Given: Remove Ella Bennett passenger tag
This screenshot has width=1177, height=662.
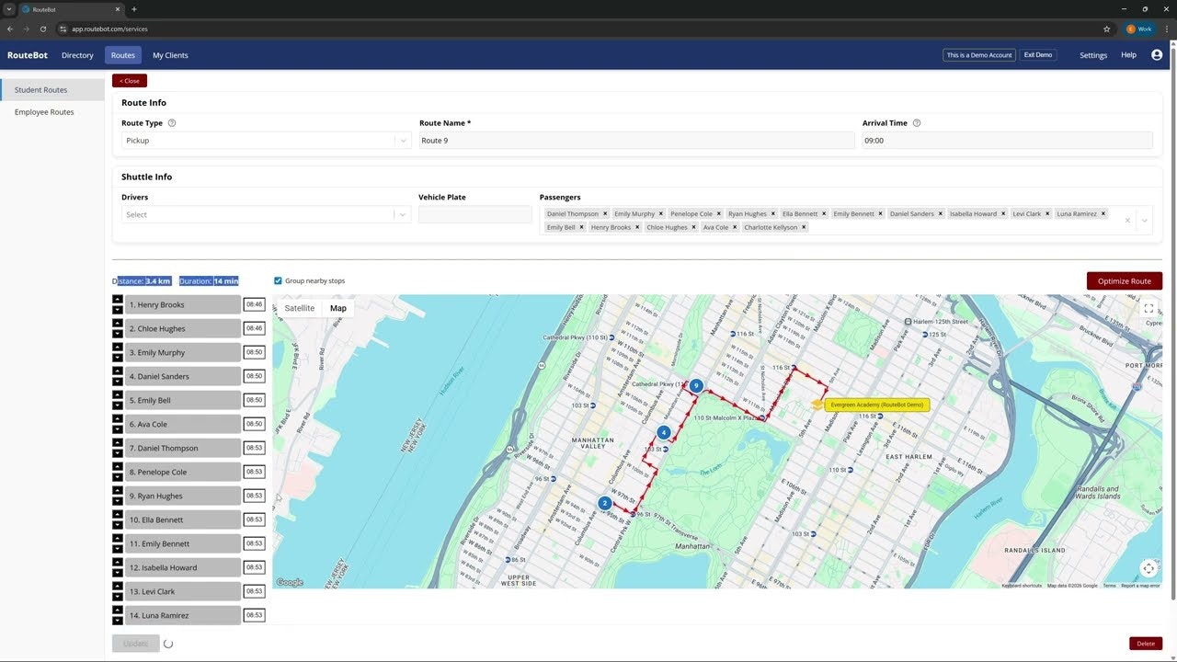Looking at the screenshot, I should tap(824, 214).
